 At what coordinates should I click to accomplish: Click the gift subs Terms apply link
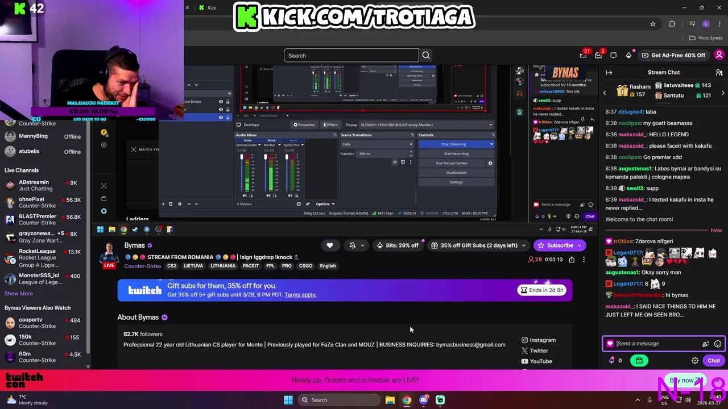pyautogui.click(x=300, y=295)
